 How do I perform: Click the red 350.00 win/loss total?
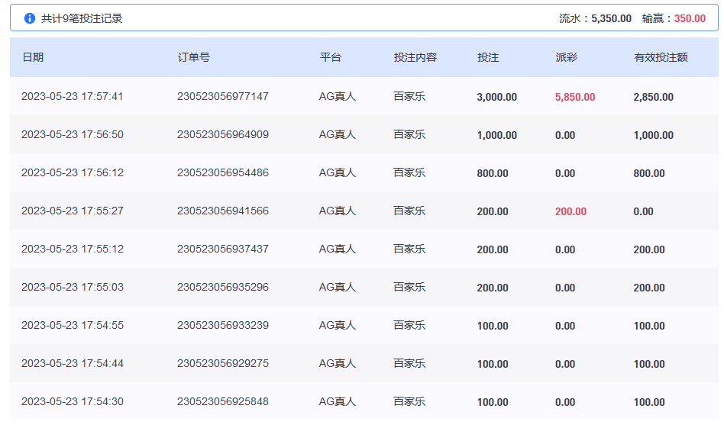(x=690, y=18)
